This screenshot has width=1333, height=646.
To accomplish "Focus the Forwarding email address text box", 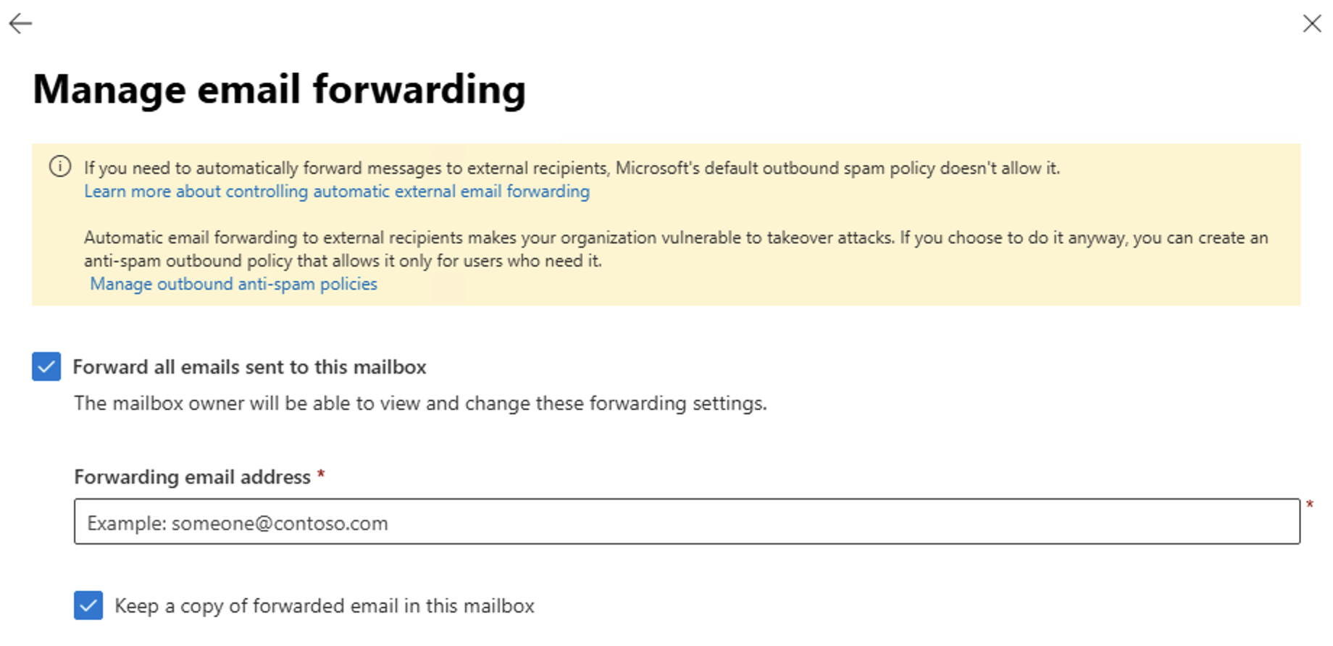I will pos(686,521).
